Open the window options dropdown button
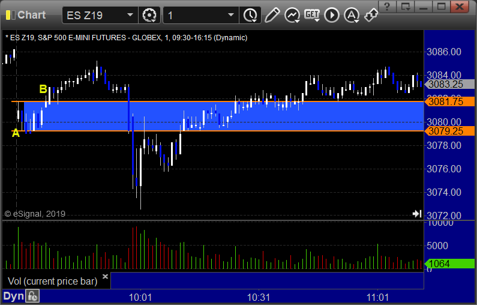477x305 pixels. pyautogui.click(x=406, y=7)
